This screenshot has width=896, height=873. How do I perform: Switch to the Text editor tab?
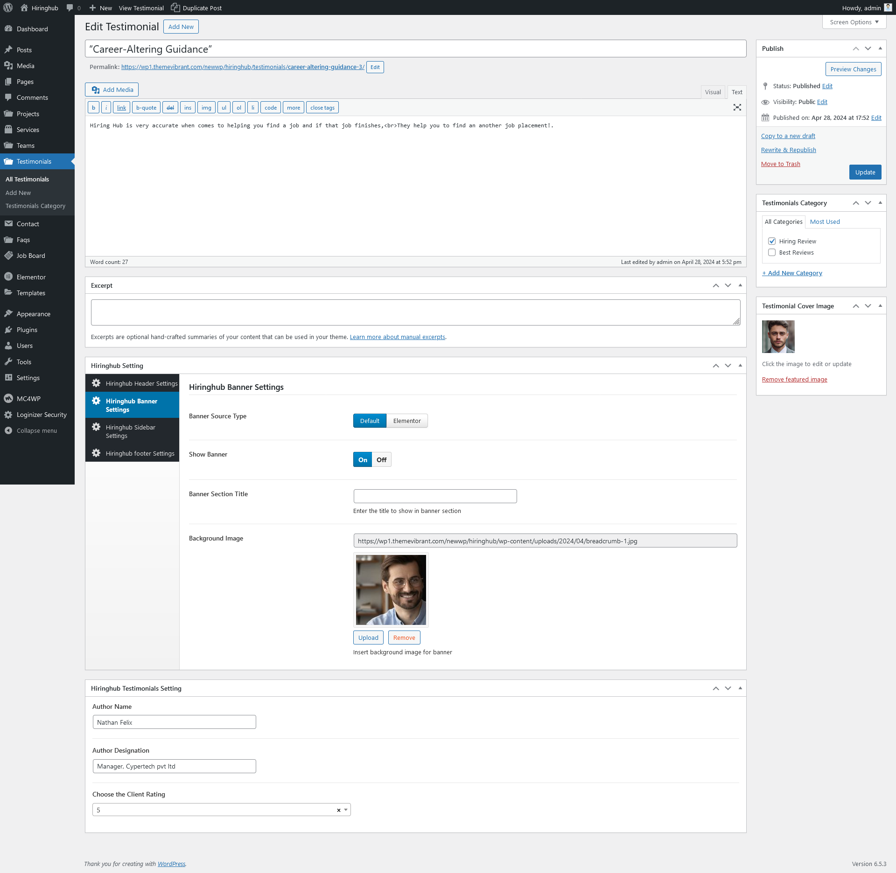click(x=737, y=92)
